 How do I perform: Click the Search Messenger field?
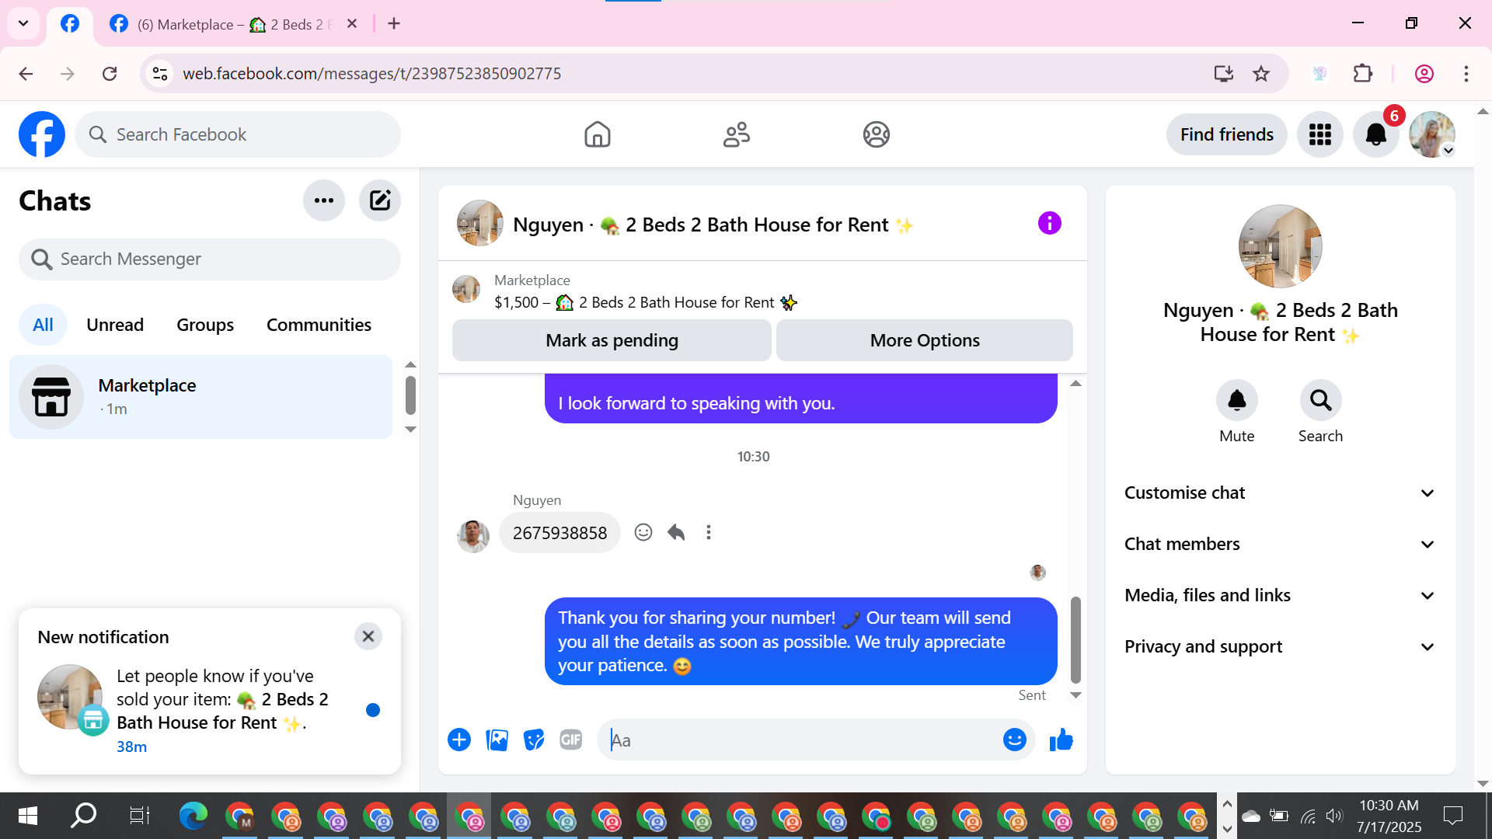tap(210, 259)
